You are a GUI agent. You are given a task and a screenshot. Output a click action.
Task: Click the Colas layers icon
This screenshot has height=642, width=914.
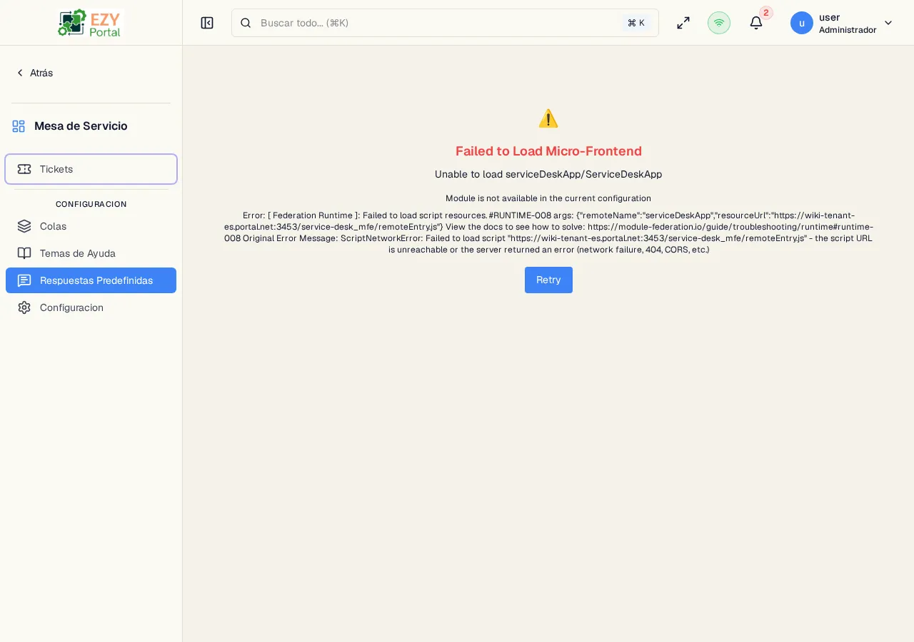tap(24, 226)
